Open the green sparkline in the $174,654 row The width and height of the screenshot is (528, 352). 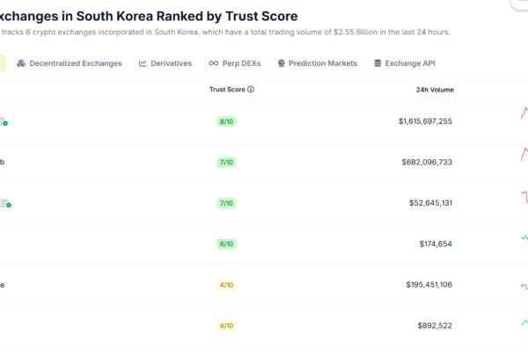[x=524, y=238]
